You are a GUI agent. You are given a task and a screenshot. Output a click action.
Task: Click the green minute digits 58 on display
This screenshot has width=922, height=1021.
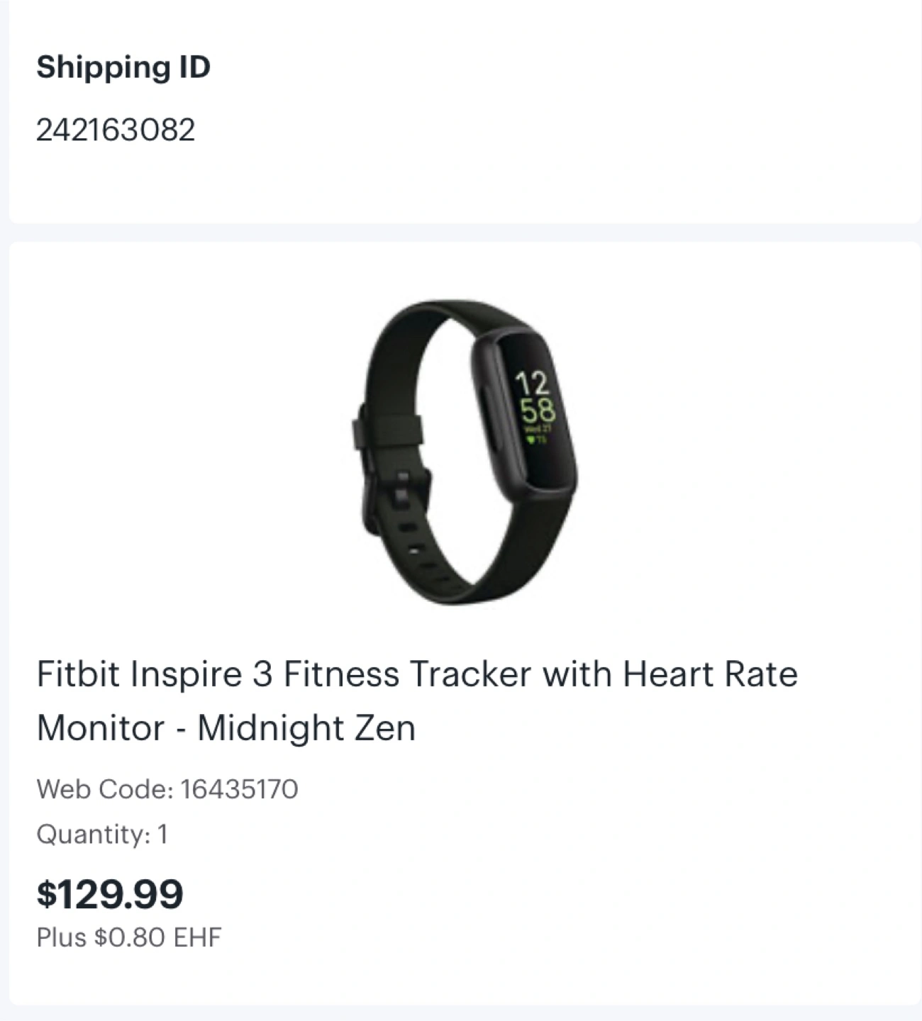point(537,411)
